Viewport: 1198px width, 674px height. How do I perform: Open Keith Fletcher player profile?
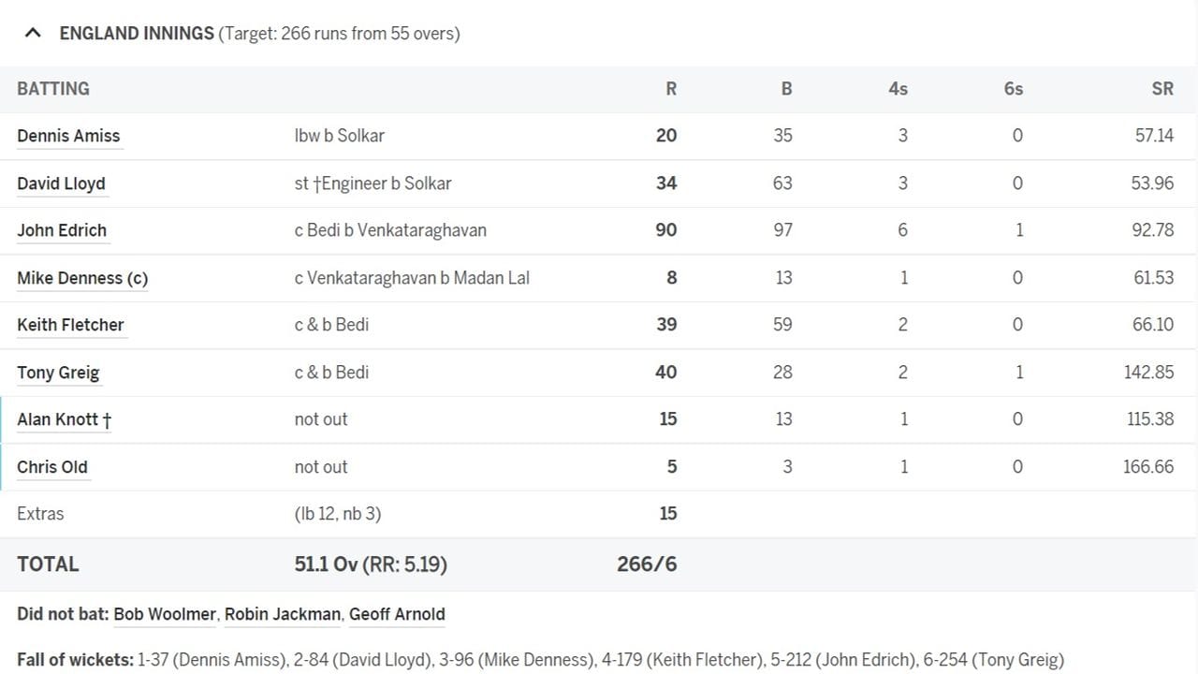[x=70, y=324]
